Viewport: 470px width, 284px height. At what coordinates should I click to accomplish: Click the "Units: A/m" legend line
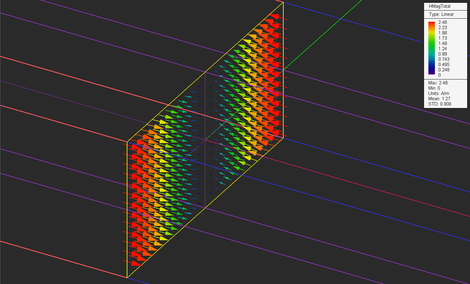pos(438,94)
